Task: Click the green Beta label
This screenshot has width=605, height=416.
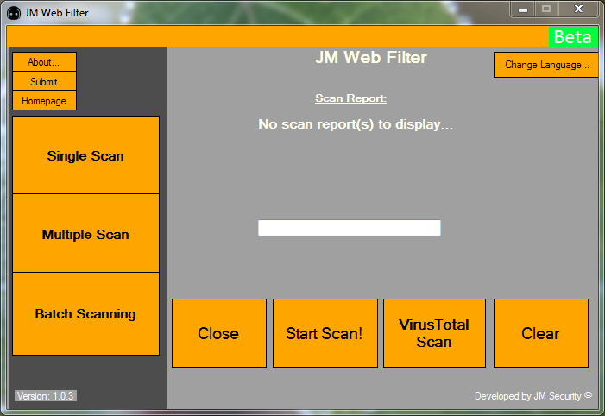Action: tap(573, 37)
